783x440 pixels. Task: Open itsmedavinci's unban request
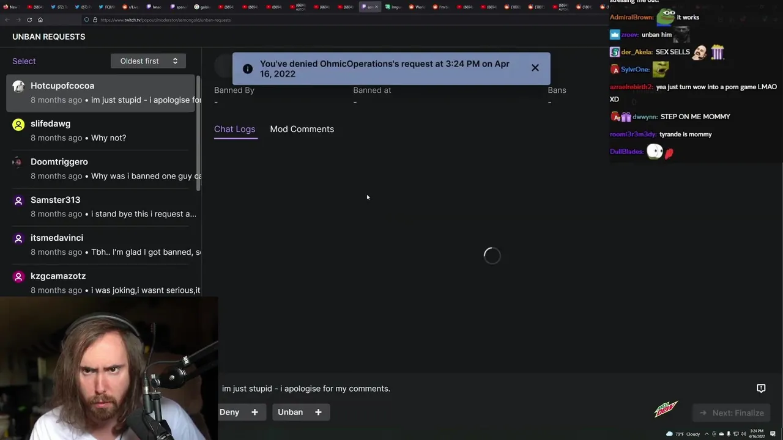pos(102,244)
